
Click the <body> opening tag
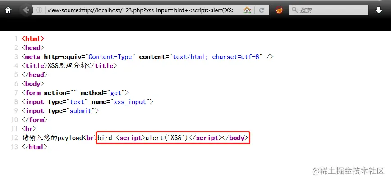32,84
